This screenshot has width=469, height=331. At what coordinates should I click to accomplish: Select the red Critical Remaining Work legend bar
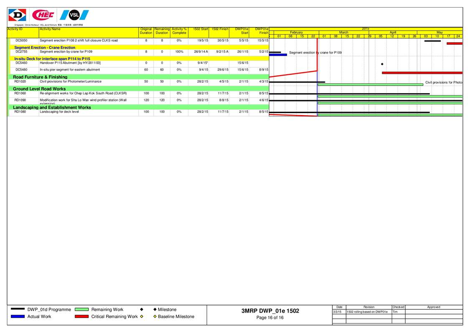pyautogui.click(x=82, y=316)
